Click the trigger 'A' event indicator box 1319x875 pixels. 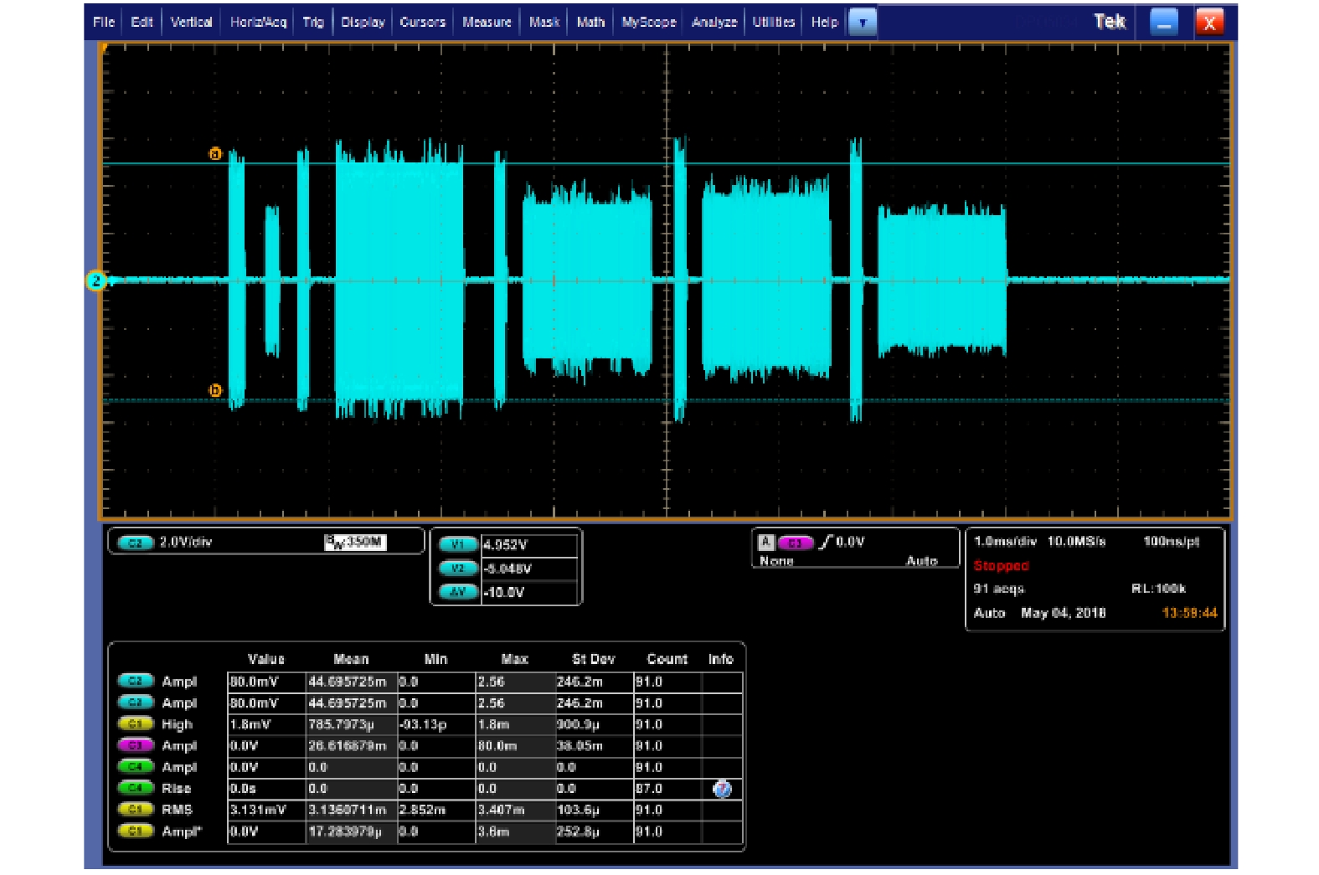765,543
